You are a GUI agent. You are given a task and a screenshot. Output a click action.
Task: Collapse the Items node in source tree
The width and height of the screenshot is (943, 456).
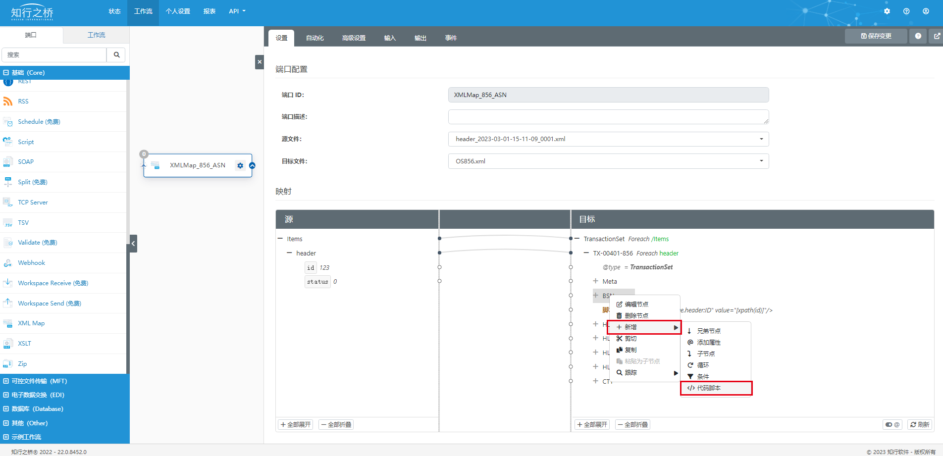tap(280, 239)
